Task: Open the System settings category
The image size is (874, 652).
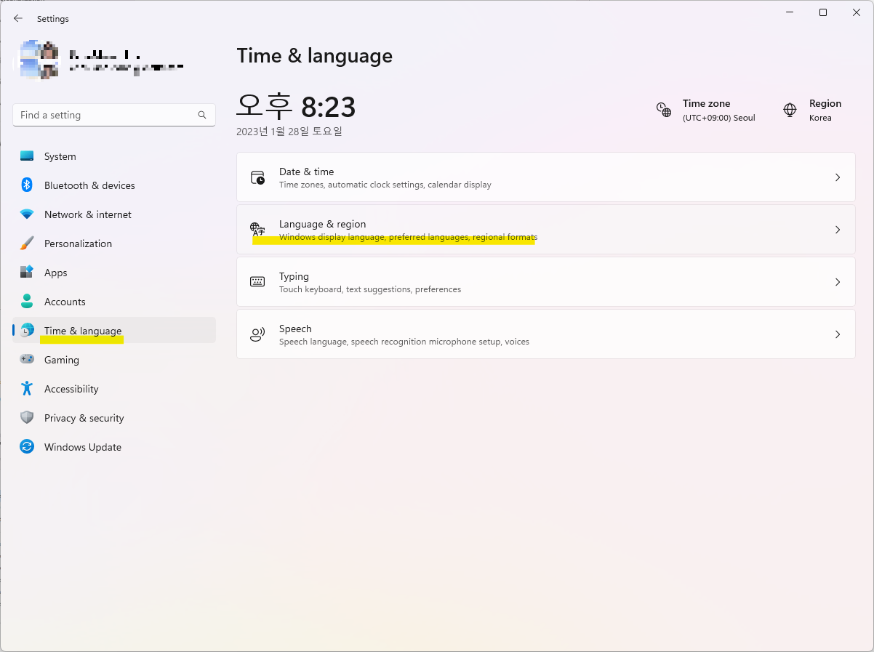Action: 114,156
